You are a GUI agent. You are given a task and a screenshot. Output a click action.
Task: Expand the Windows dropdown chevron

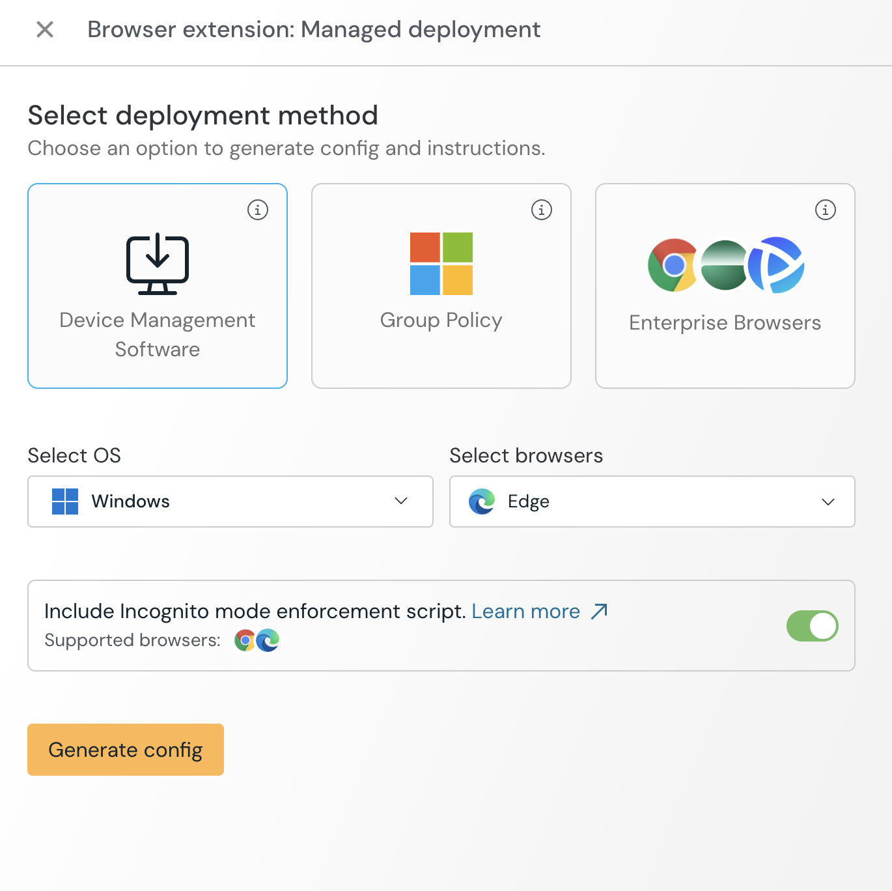tap(401, 501)
